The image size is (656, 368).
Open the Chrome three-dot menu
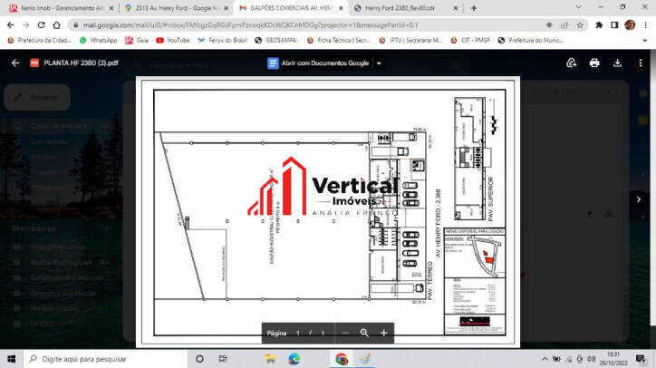[645, 25]
